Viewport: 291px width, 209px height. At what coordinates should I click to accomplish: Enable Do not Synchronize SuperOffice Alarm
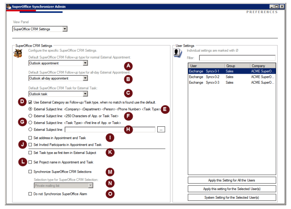coord(30,194)
